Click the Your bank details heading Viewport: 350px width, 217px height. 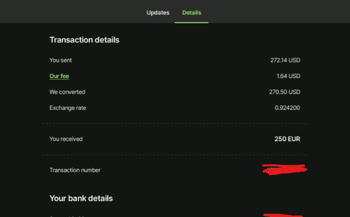[x=81, y=198]
